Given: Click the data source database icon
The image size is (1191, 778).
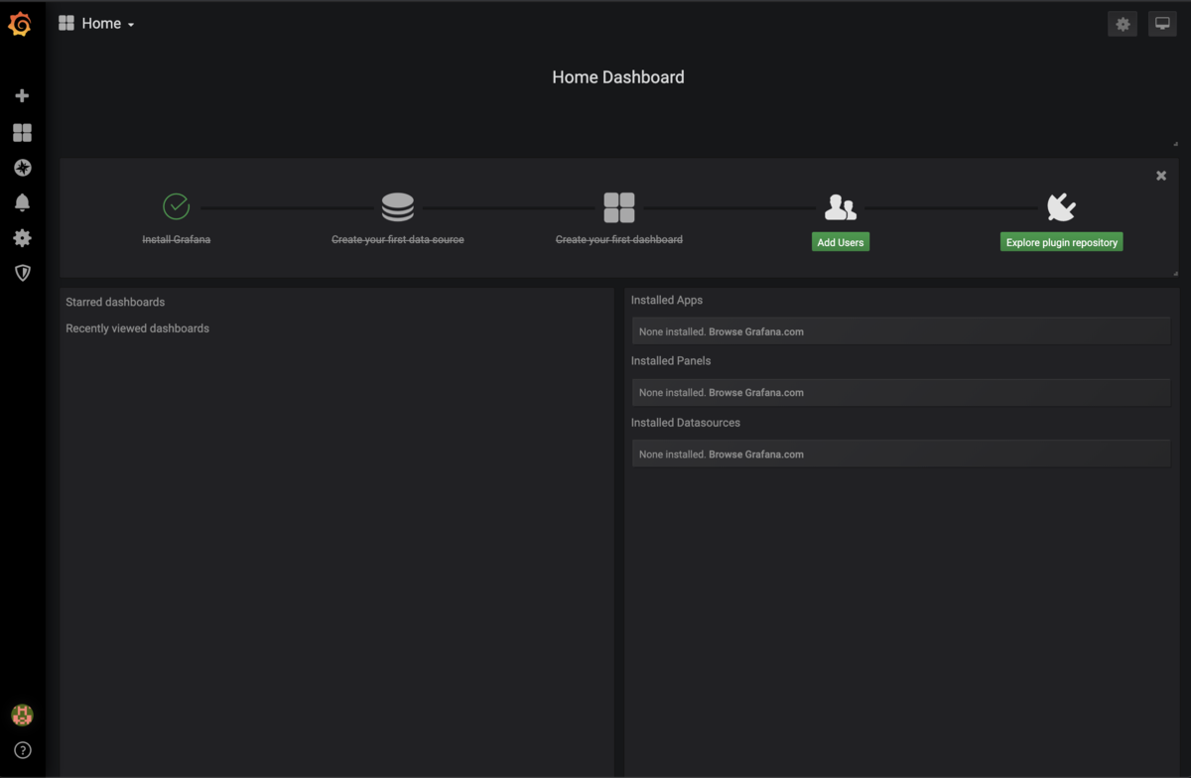Looking at the screenshot, I should click(x=398, y=207).
